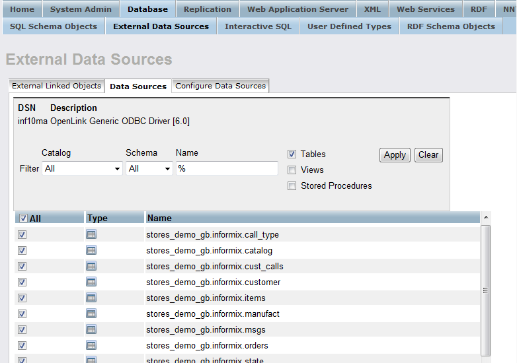Enable the Stored Procedures checkbox
Image resolution: width=517 pixels, height=363 pixels.
[x=292, y=185]
